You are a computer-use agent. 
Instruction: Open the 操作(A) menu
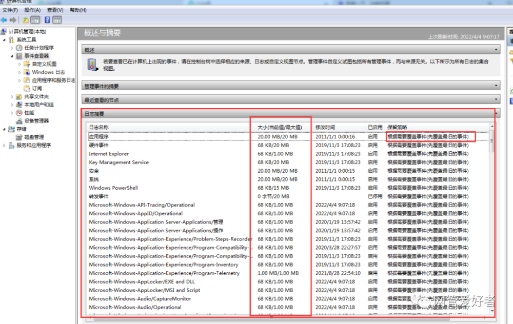pyautogui.click(x=32, y=10)
